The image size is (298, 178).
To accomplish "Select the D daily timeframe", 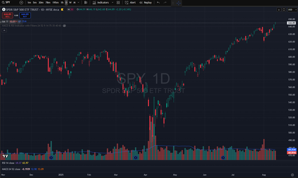I will point(66,2).
